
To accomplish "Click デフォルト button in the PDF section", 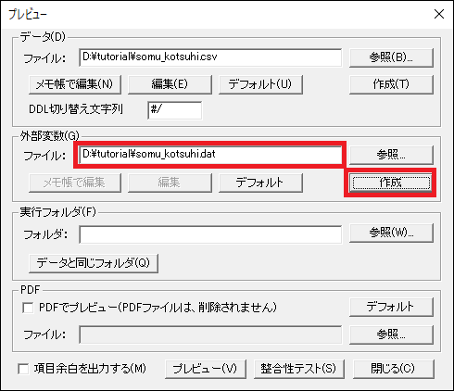I will pyautogui.click(x=391, y=307).
